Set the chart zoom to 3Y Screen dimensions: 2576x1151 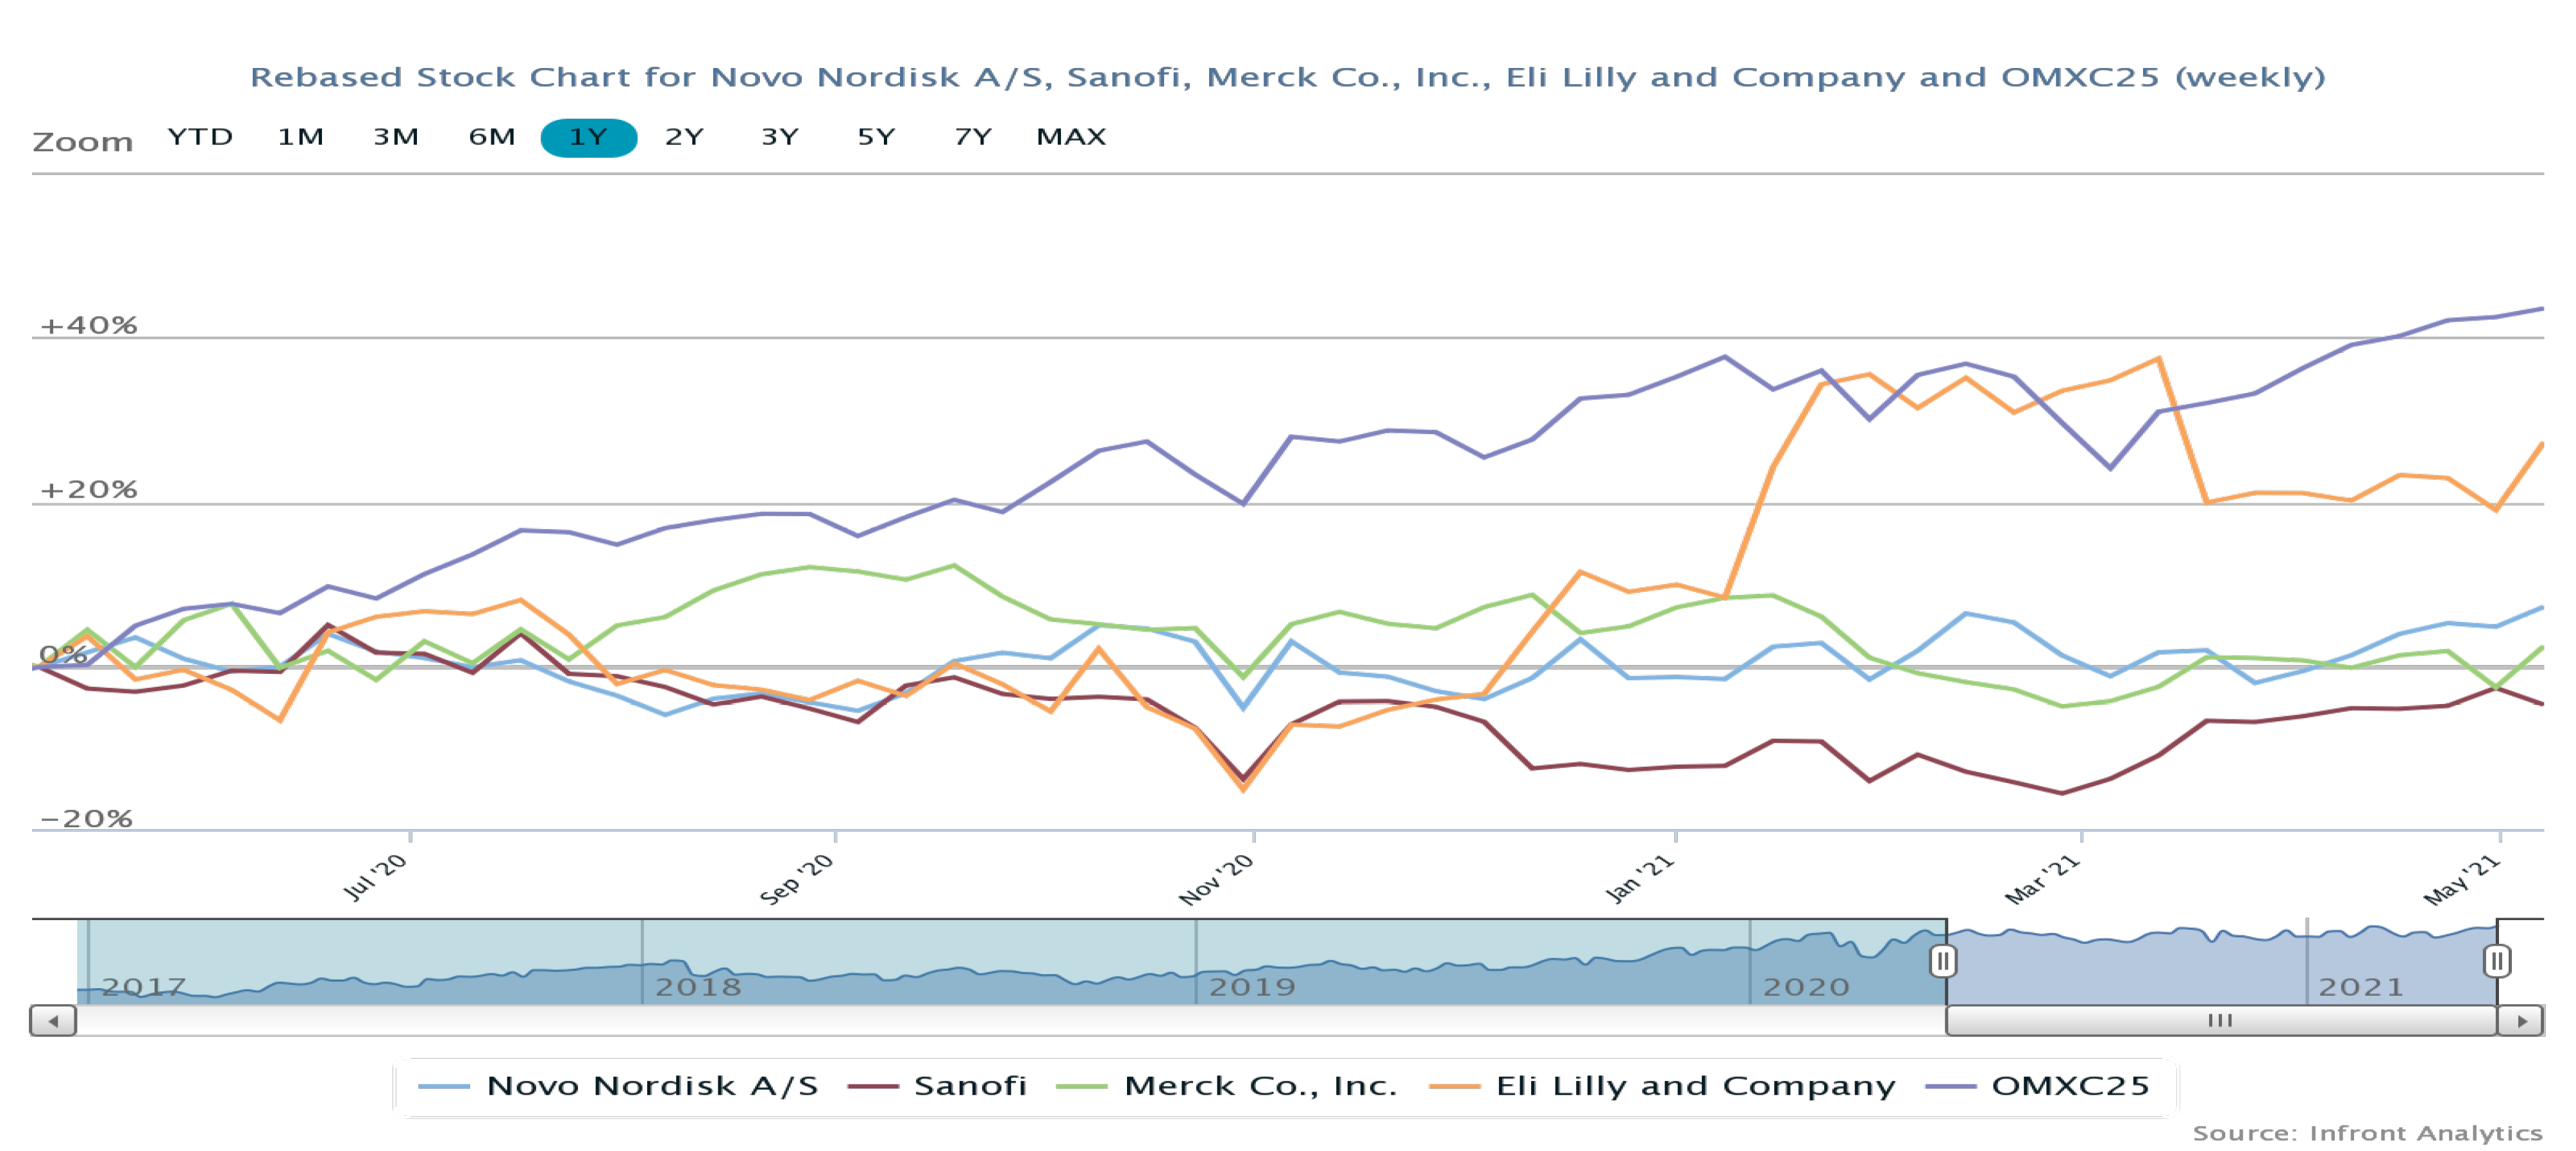coord(780,137)
